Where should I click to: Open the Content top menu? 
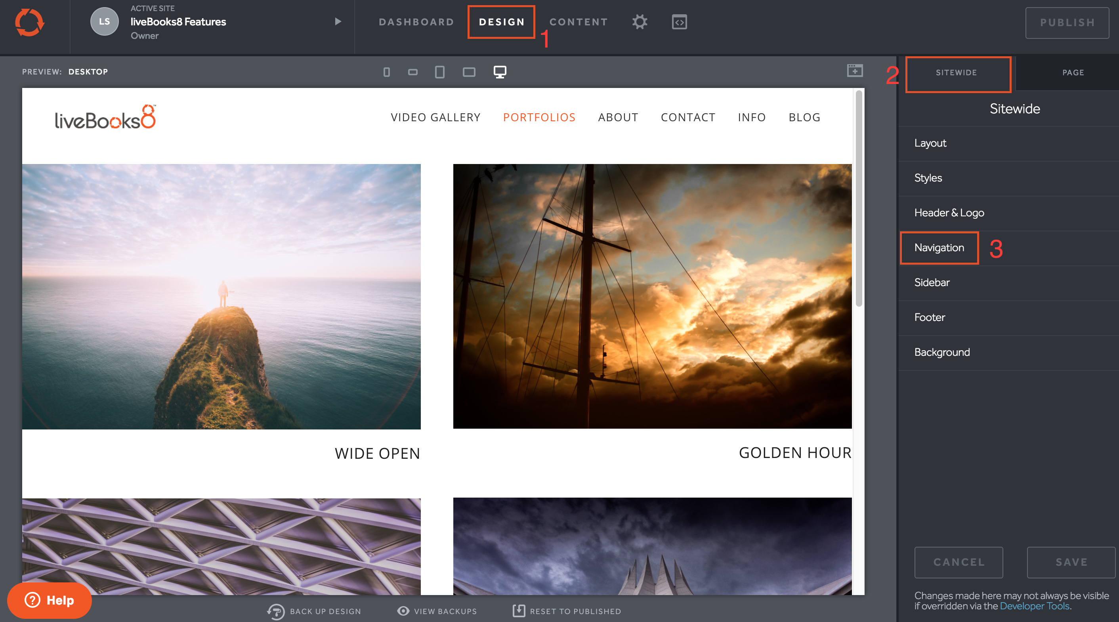tap(578, 22)
